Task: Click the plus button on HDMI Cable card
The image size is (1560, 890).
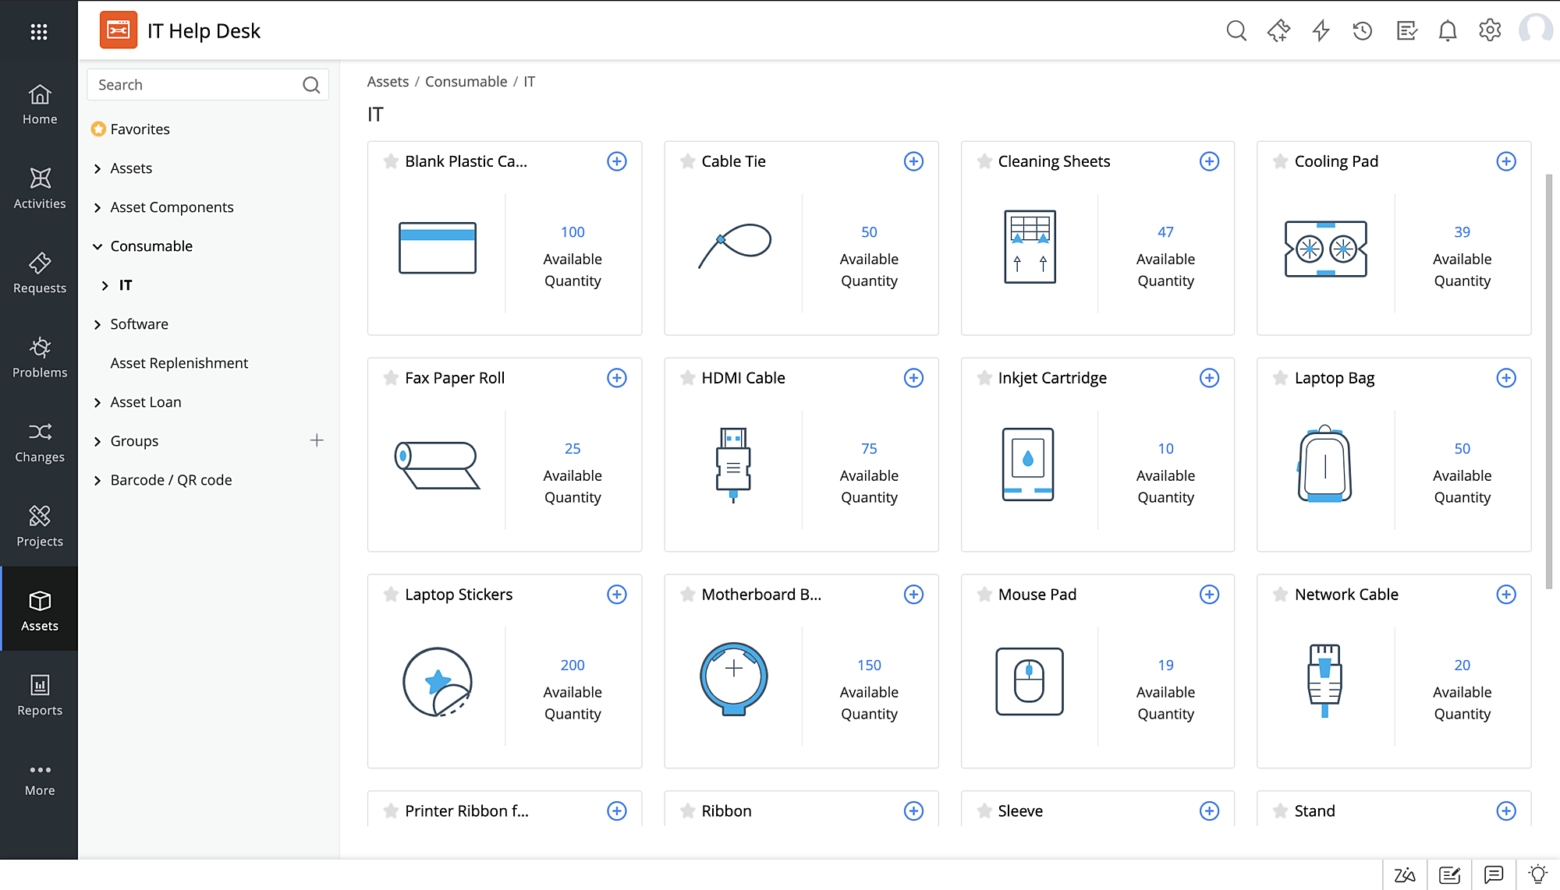Action: pyautogui.click(x=913, y=378)
